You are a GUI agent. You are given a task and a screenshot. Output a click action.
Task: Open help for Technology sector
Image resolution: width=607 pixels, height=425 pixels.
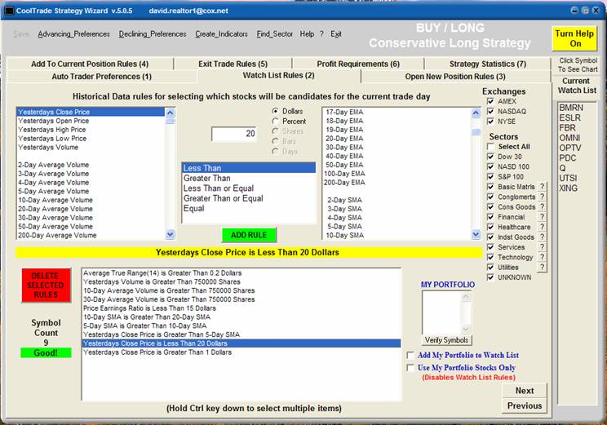542,257
